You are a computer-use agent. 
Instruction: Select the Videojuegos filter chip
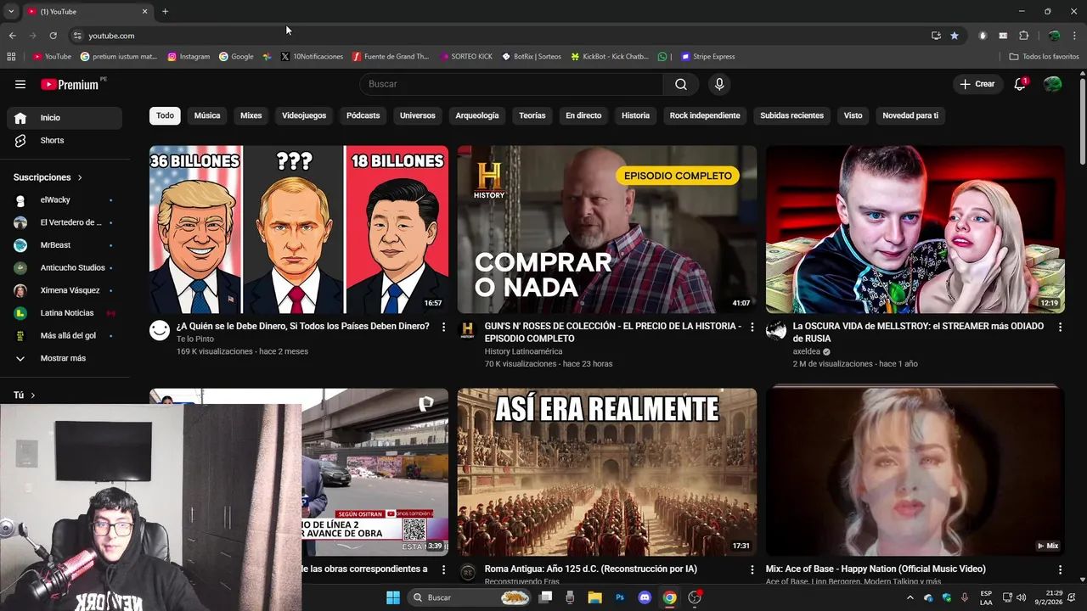(304, 115)
